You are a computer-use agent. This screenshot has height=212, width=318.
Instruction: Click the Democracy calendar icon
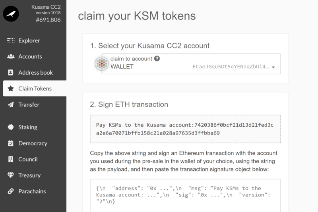click(x=11, y=143)
